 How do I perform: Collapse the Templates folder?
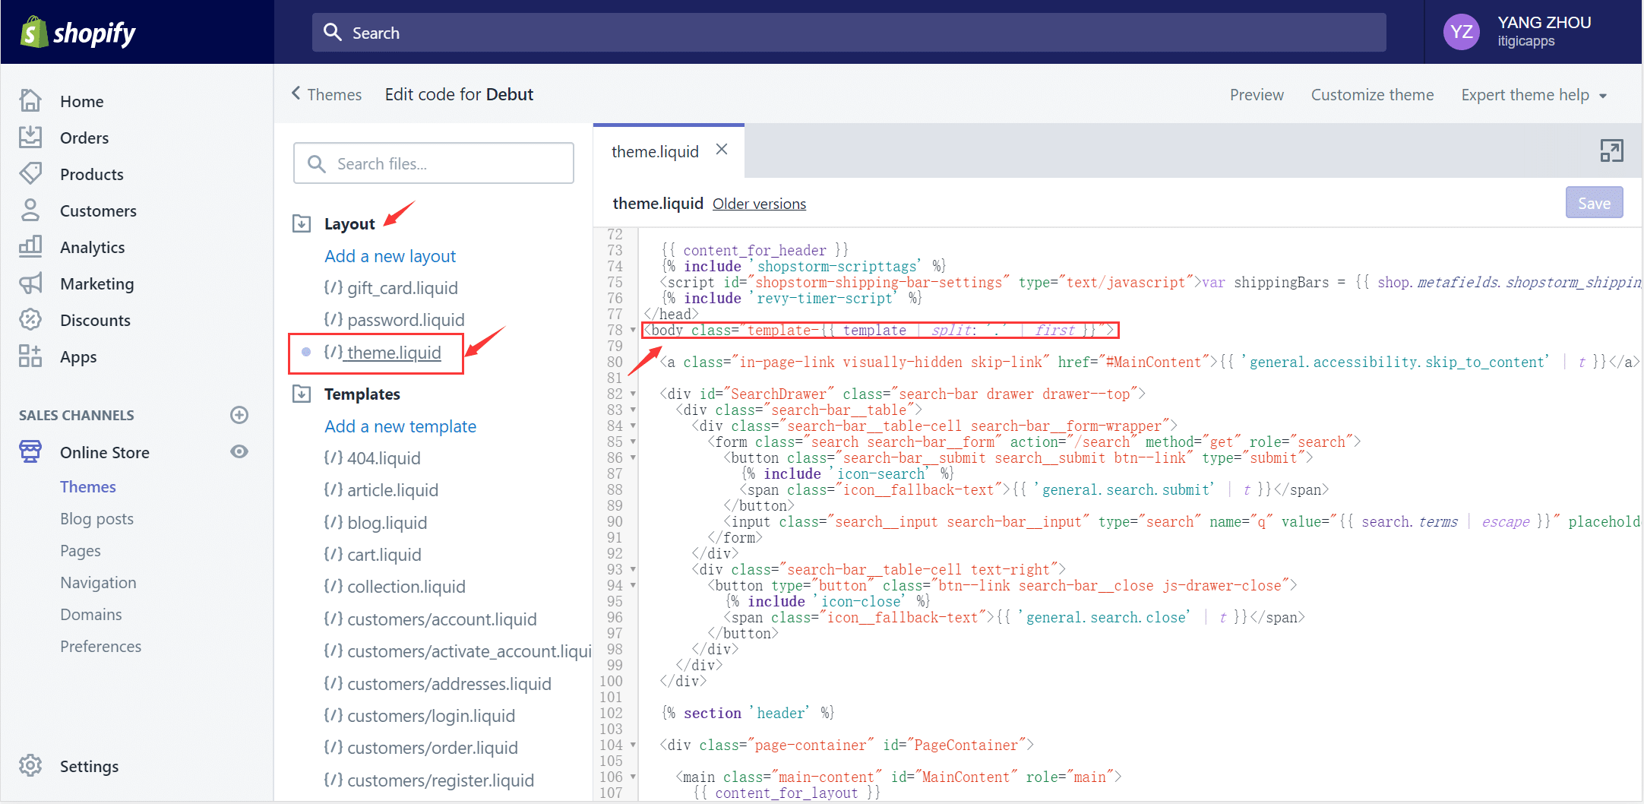pos(302,394)
